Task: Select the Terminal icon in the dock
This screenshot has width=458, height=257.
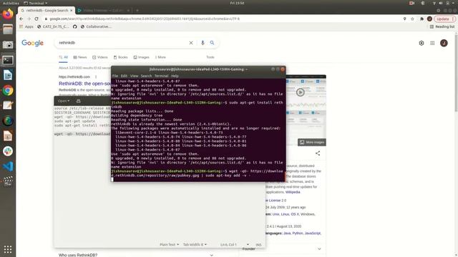Action: click(x=8, y=60)
